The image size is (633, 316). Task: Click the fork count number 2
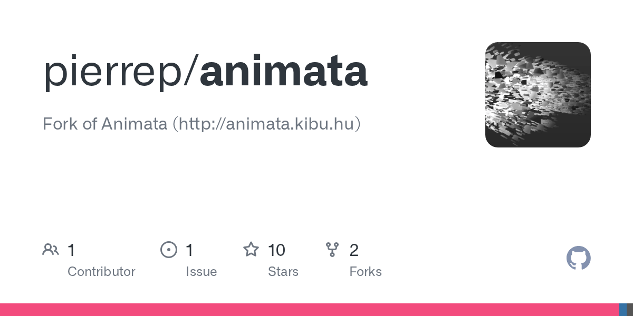tap(354, 250)
